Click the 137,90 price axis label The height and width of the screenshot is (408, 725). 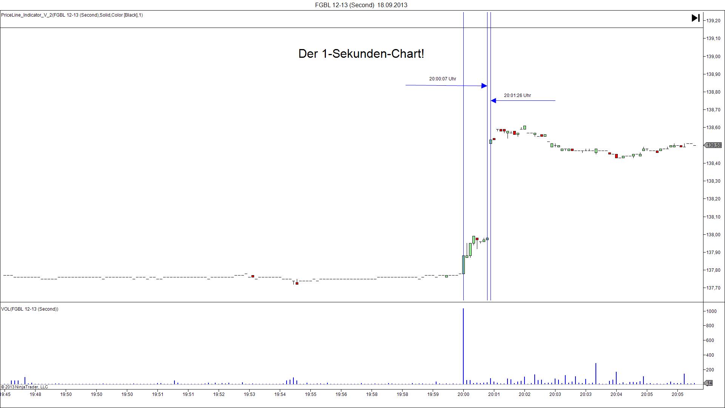(713, 252)
